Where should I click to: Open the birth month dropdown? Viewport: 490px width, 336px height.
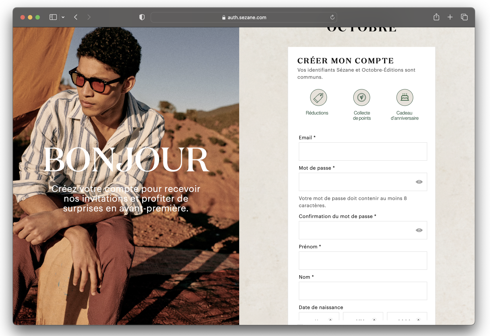coord(363,317)
